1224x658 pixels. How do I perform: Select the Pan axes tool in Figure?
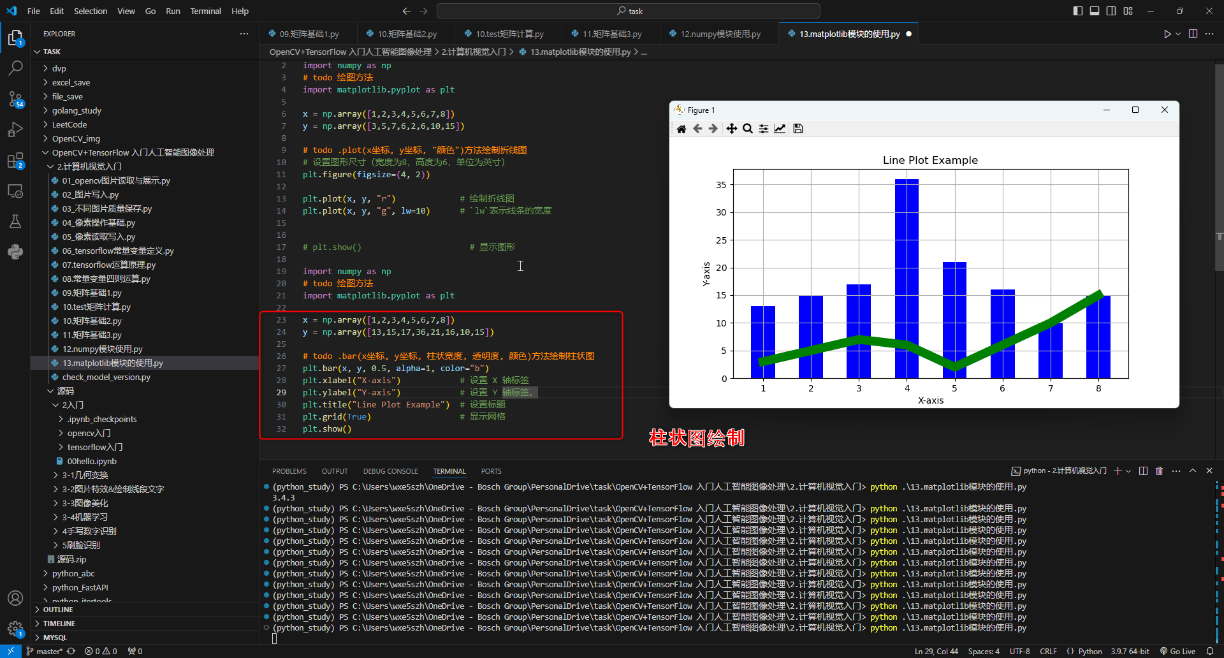(731, 129)
